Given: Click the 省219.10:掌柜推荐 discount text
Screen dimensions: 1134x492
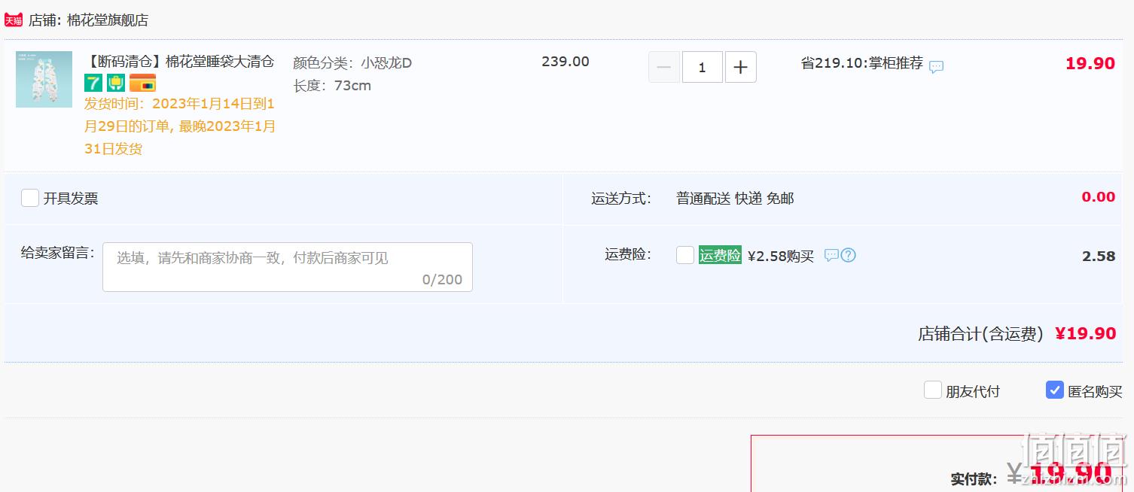Looking at the screenshot, I should point(862,63).
